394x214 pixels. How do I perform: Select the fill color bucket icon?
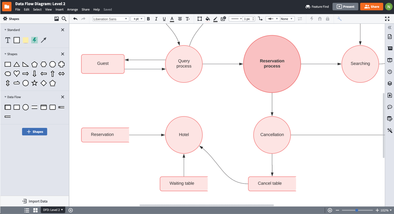tap(208, 19)
